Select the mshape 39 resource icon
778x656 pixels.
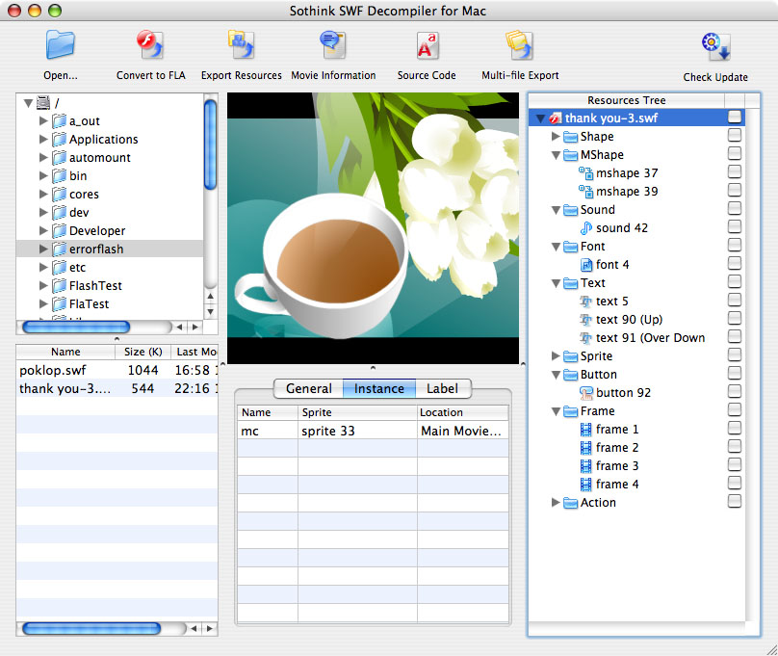pos(586,192)
